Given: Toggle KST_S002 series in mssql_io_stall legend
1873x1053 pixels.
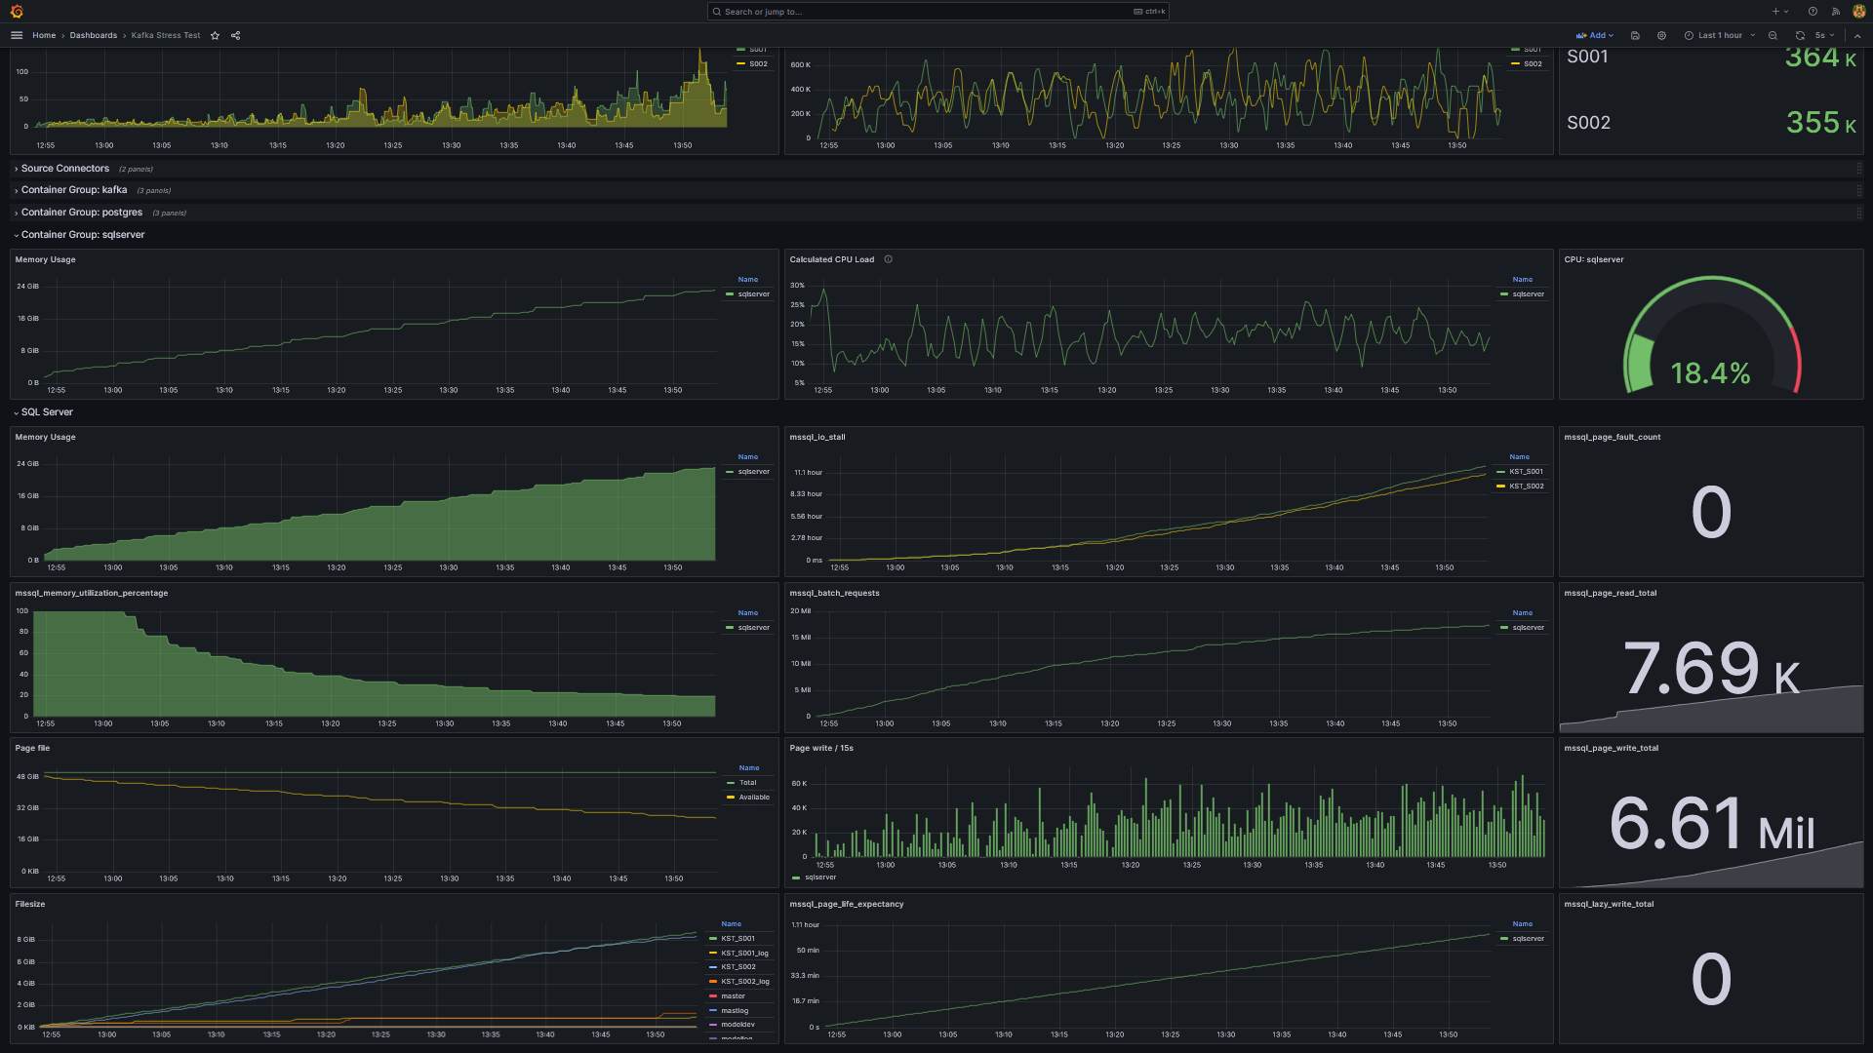Looking at the screenshot, I should click(1526, 486).
